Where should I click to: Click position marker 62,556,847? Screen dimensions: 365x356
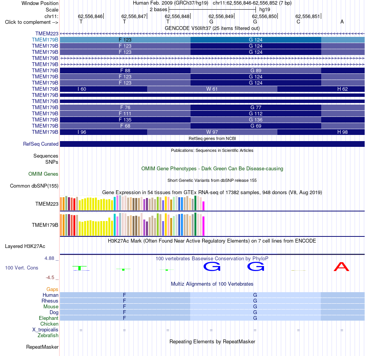(134, 16)
